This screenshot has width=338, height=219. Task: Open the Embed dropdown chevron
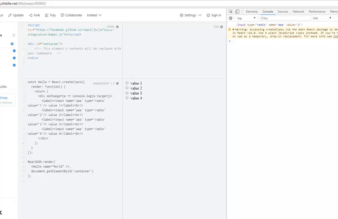pyautogui.click(x=100, y=15)
